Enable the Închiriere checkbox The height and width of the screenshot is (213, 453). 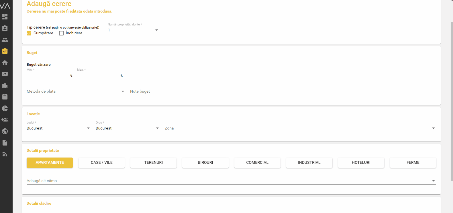coord(61,33)
